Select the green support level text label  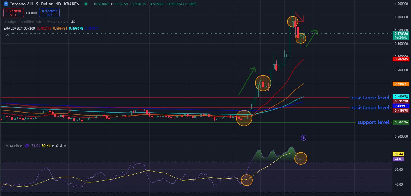[x=373, y=122]
